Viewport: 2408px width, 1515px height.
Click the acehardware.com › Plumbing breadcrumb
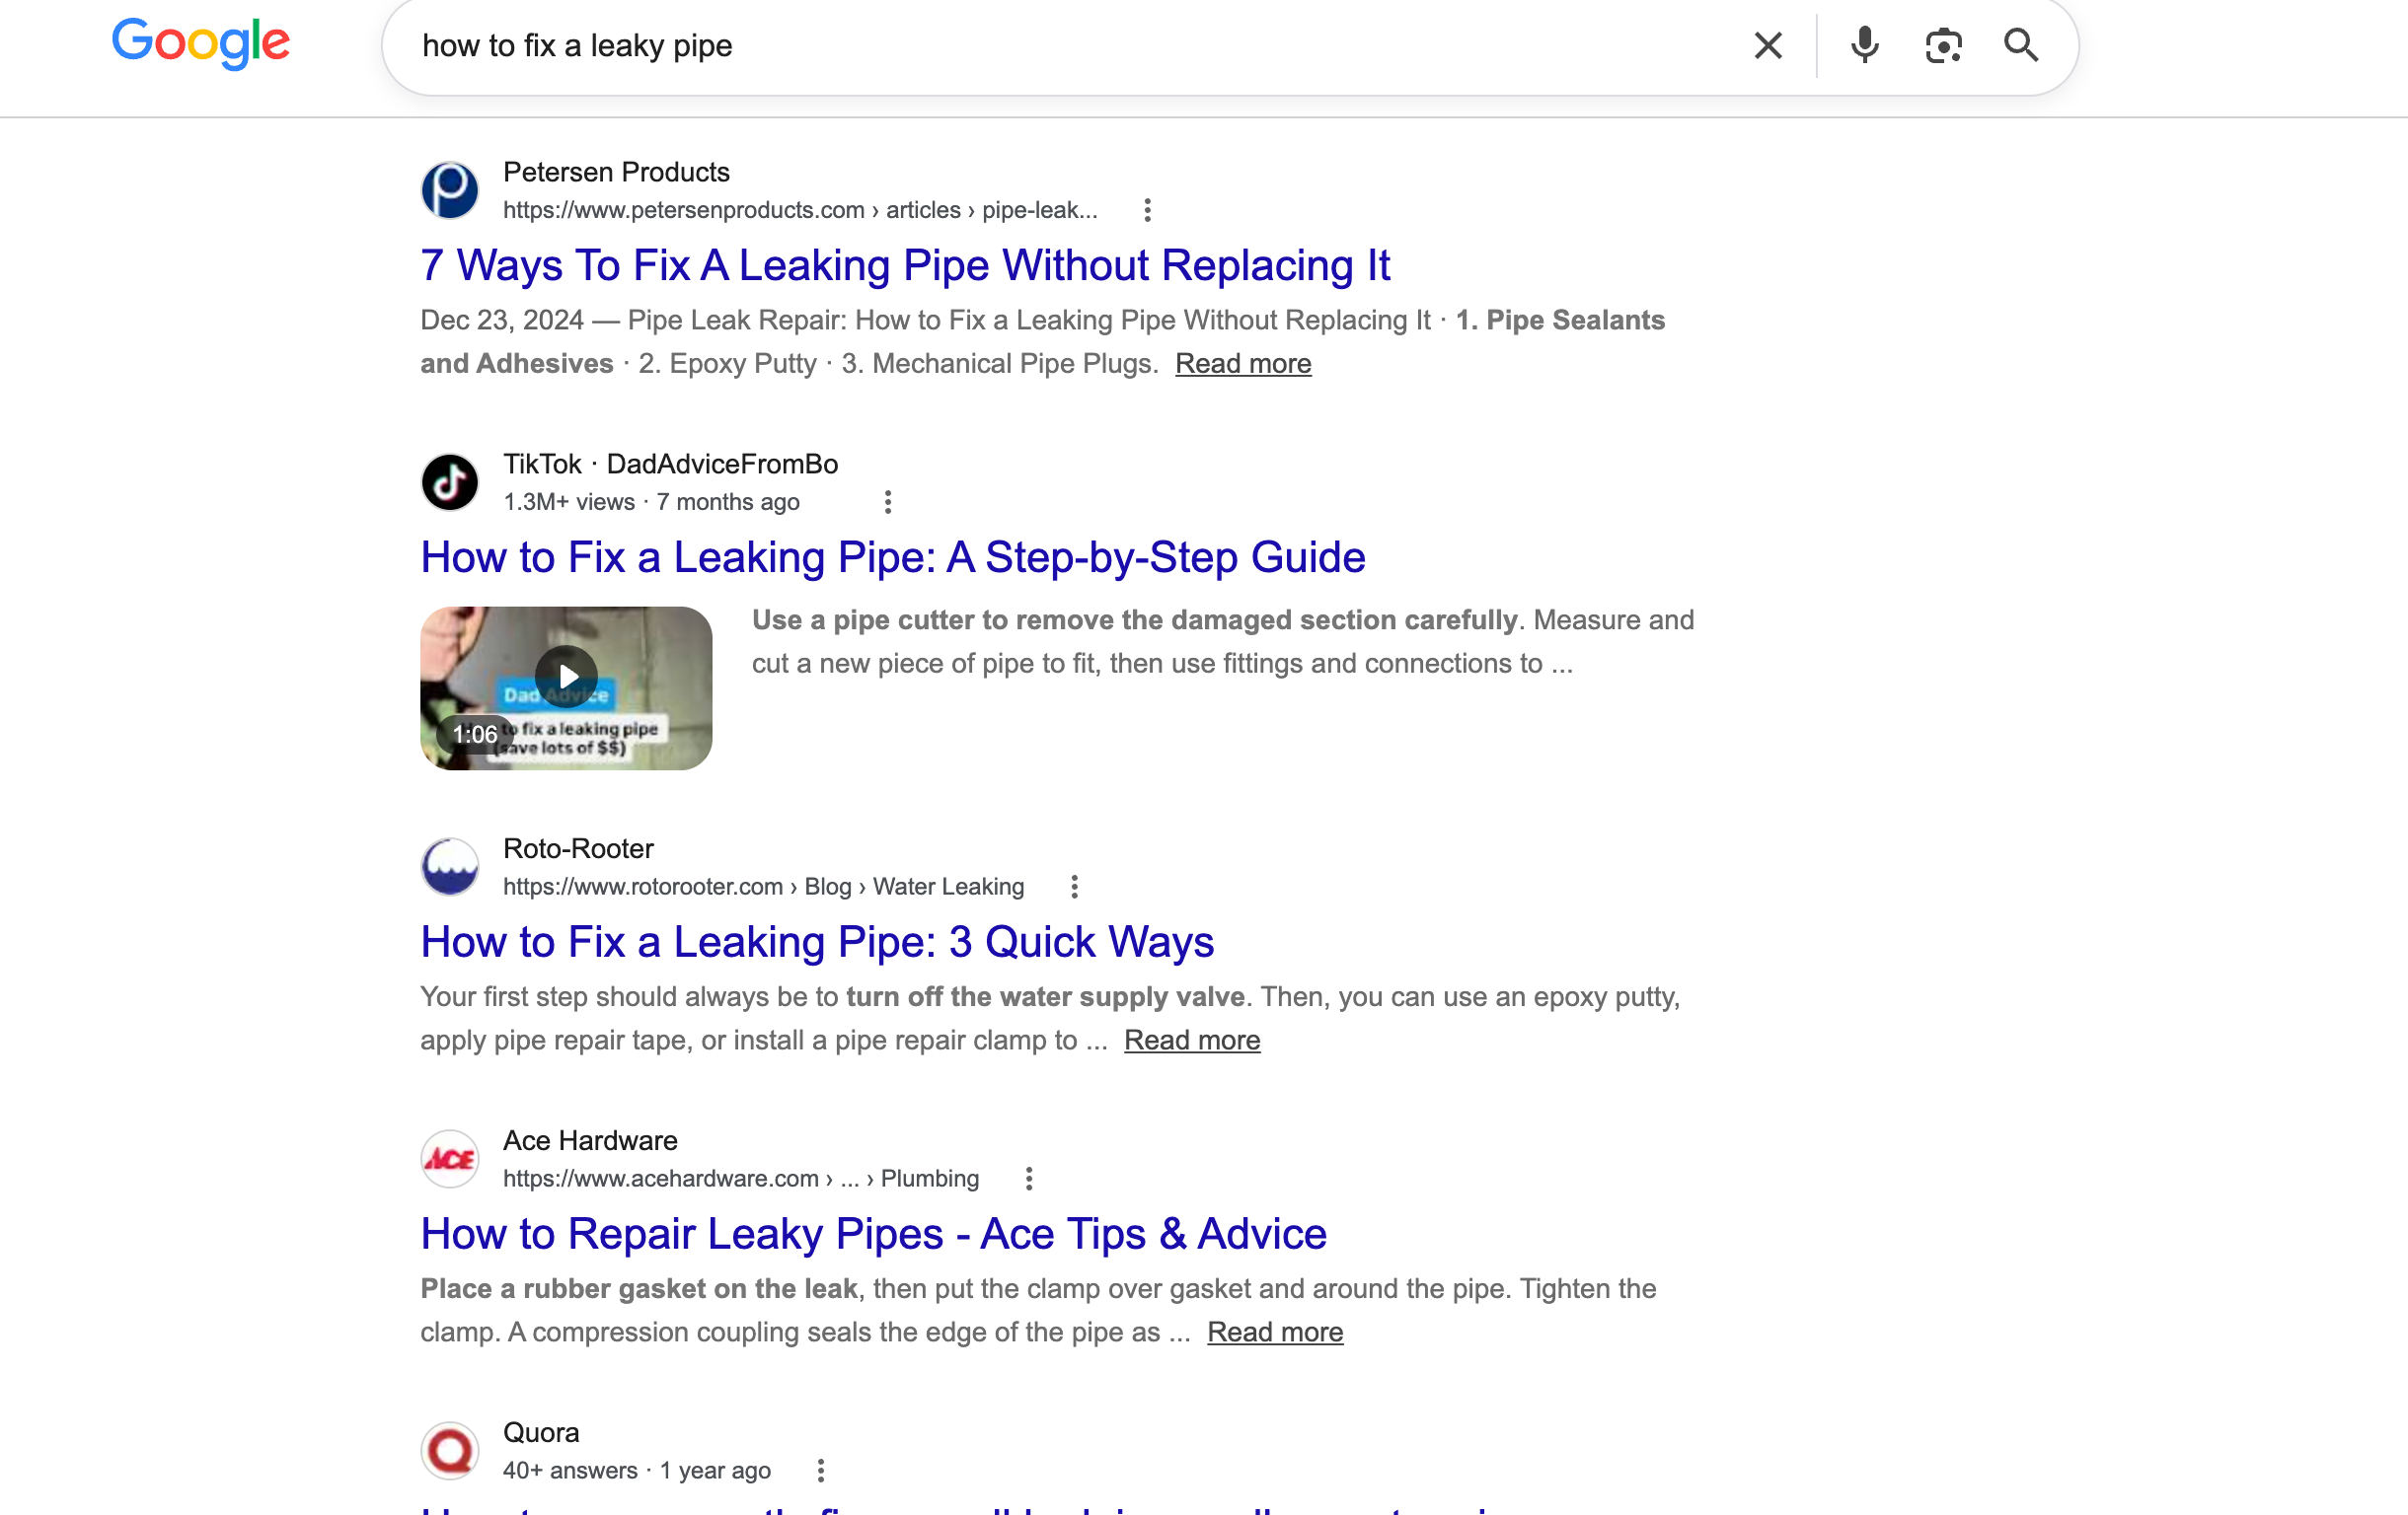(741, 1179)
